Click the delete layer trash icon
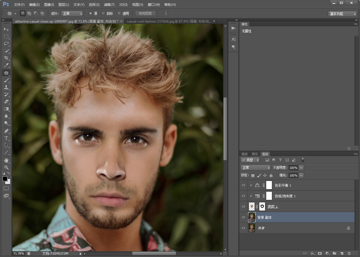360x257 pixels. [x=349, y=254]
